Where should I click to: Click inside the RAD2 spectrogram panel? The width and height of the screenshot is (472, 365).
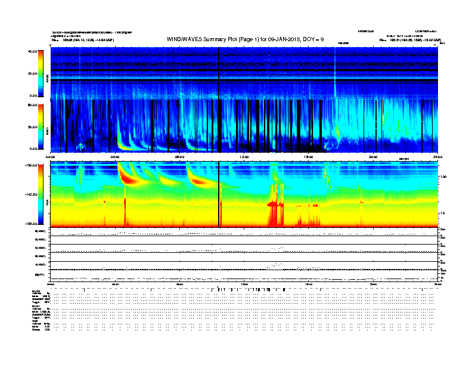coord(244,73)
